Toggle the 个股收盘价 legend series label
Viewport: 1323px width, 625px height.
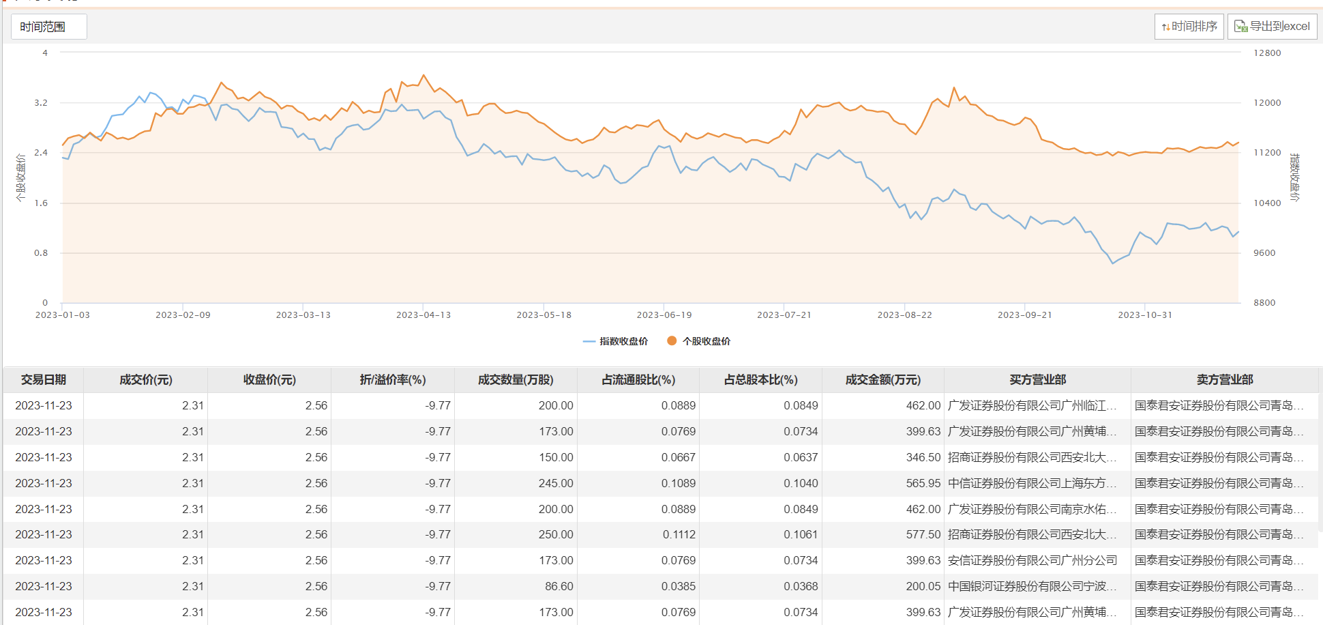pos(707,341)
